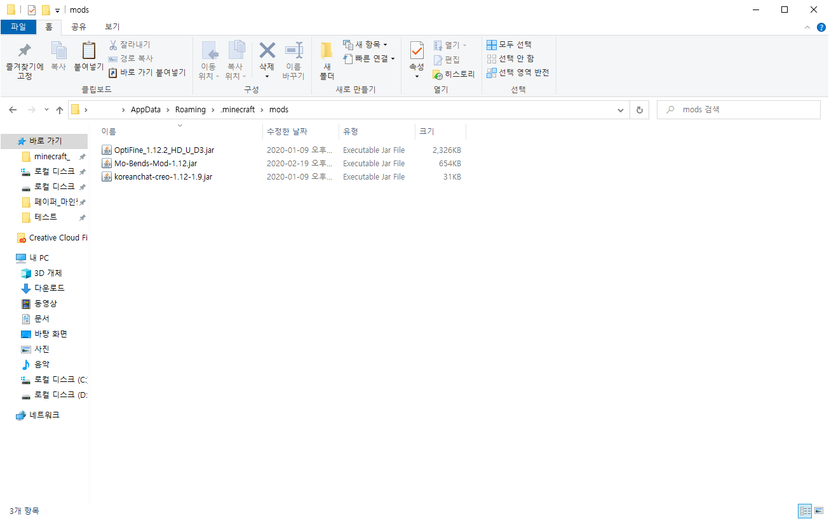
Task: Open 속성 (Properties) checkmark icon
Action: pyautogui.click(x=417, y=51)
